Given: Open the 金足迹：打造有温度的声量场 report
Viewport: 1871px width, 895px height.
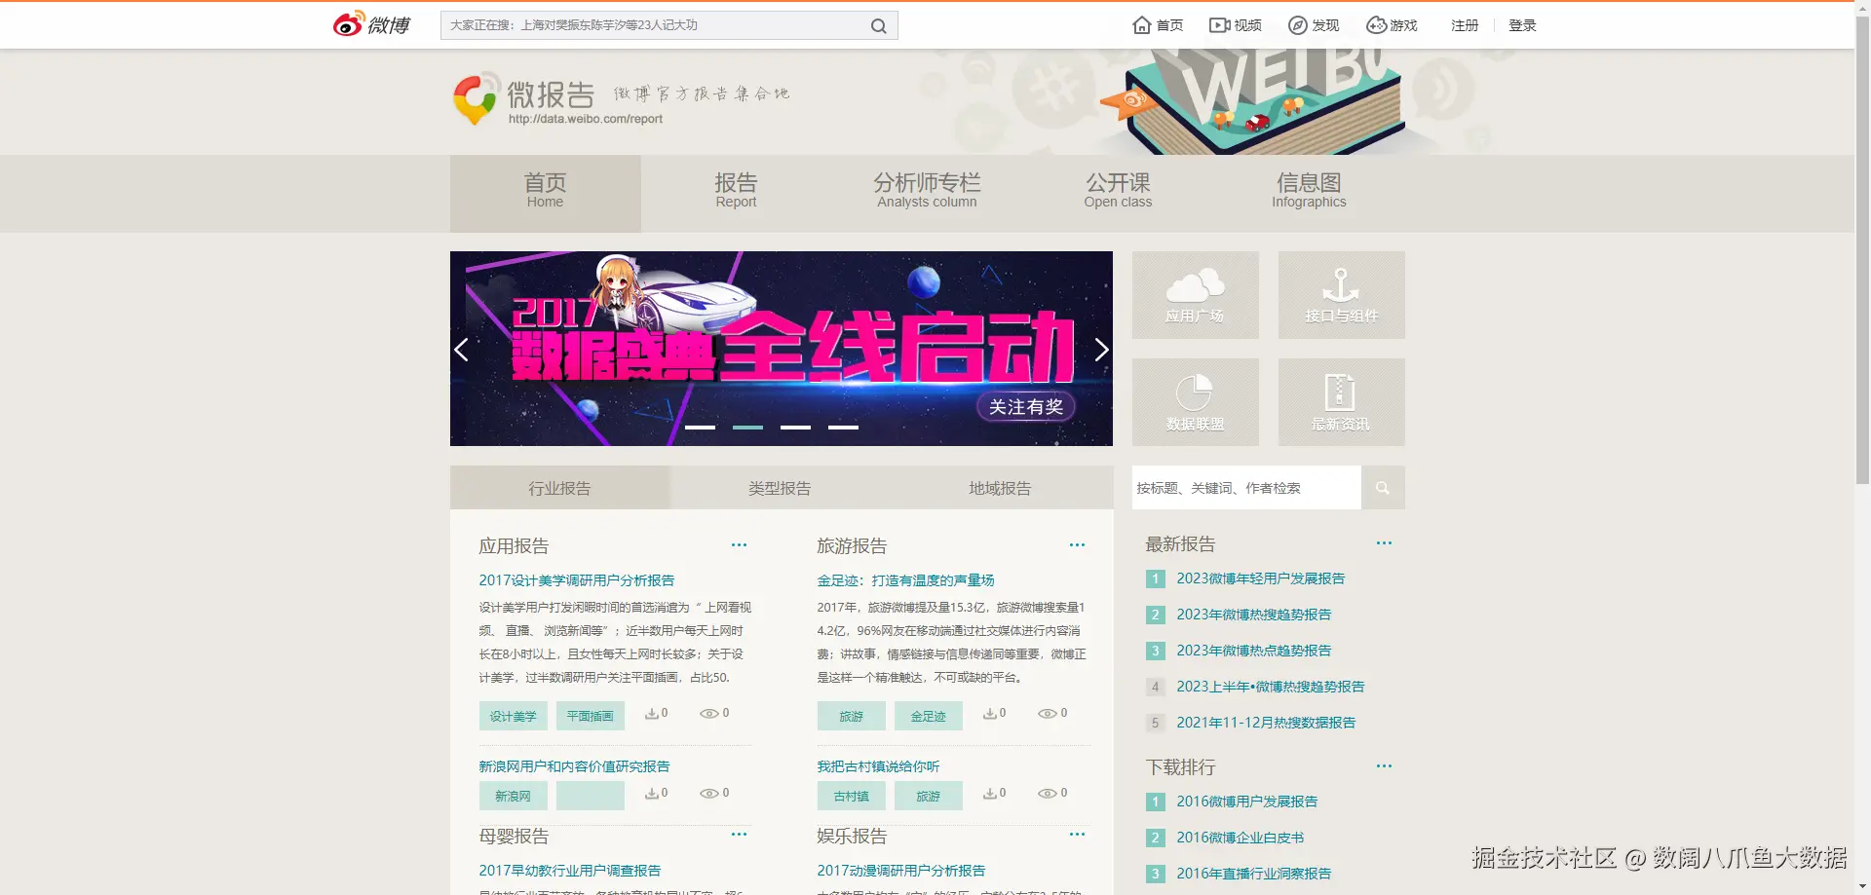Looking at the screenshot, I should pos(905,580).
